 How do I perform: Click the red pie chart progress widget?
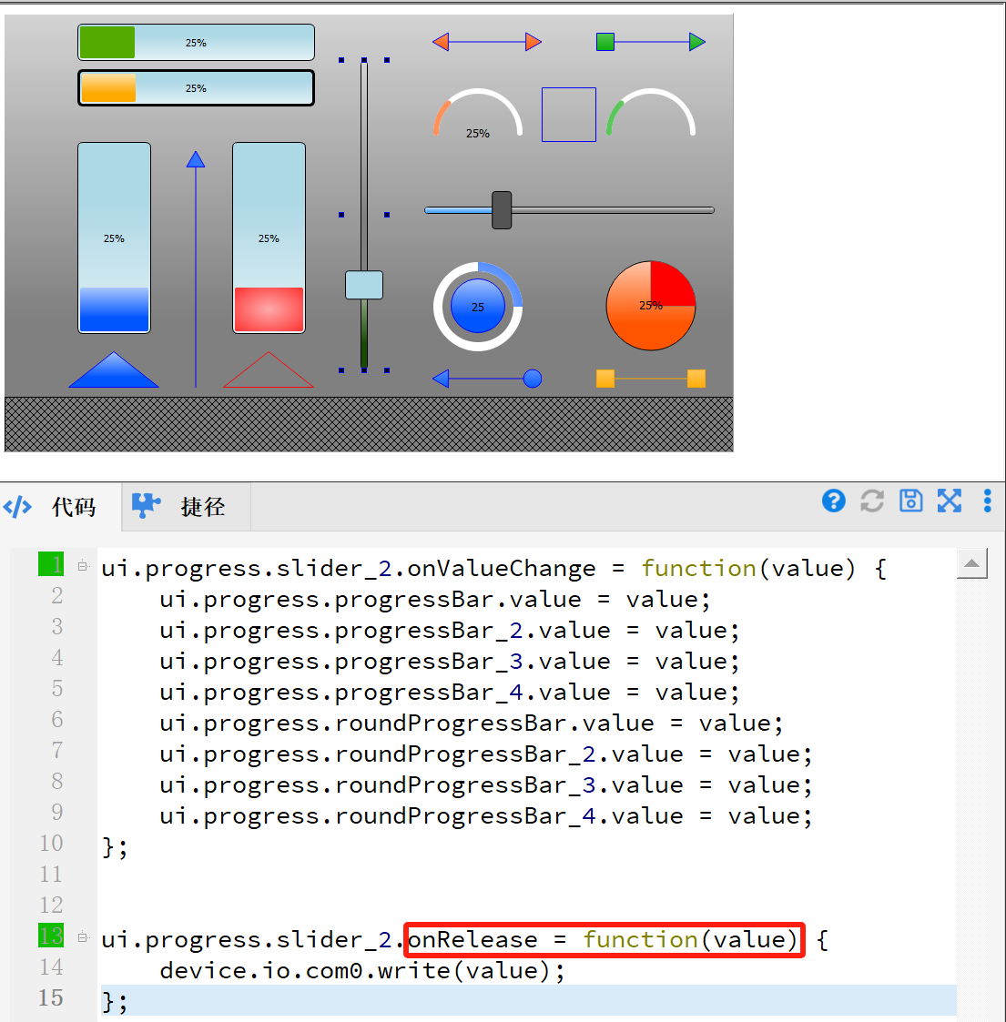coord(651,306)
